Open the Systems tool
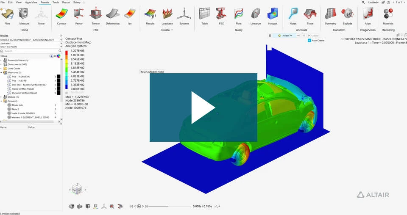The height and width of the screenshot is (215, 407). [x=184, y=16]
